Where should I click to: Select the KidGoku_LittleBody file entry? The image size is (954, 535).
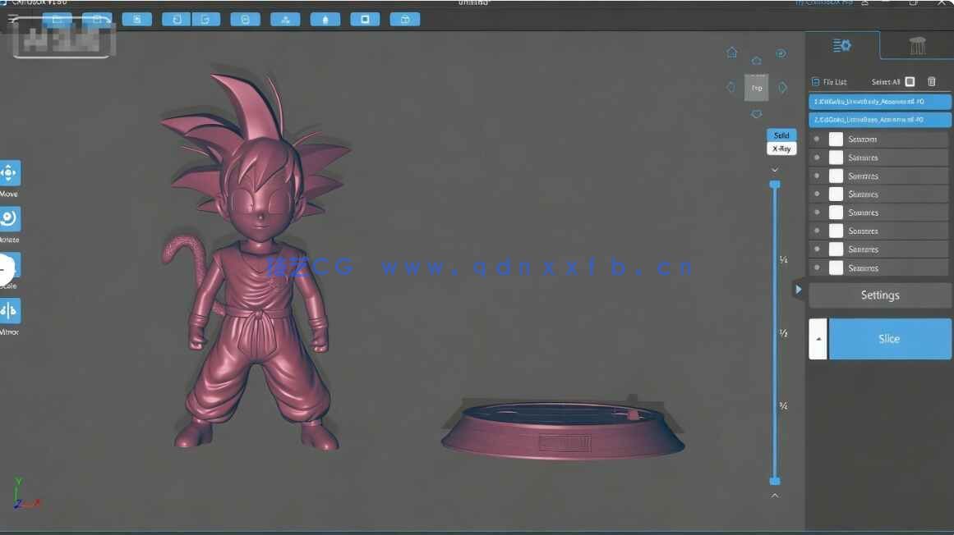[878, 101]
